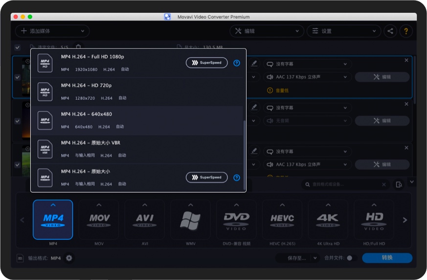Open first file's AAC 137 Kbps audio dropdown
The image size is (427, 280).
click(x=307, y=77)
